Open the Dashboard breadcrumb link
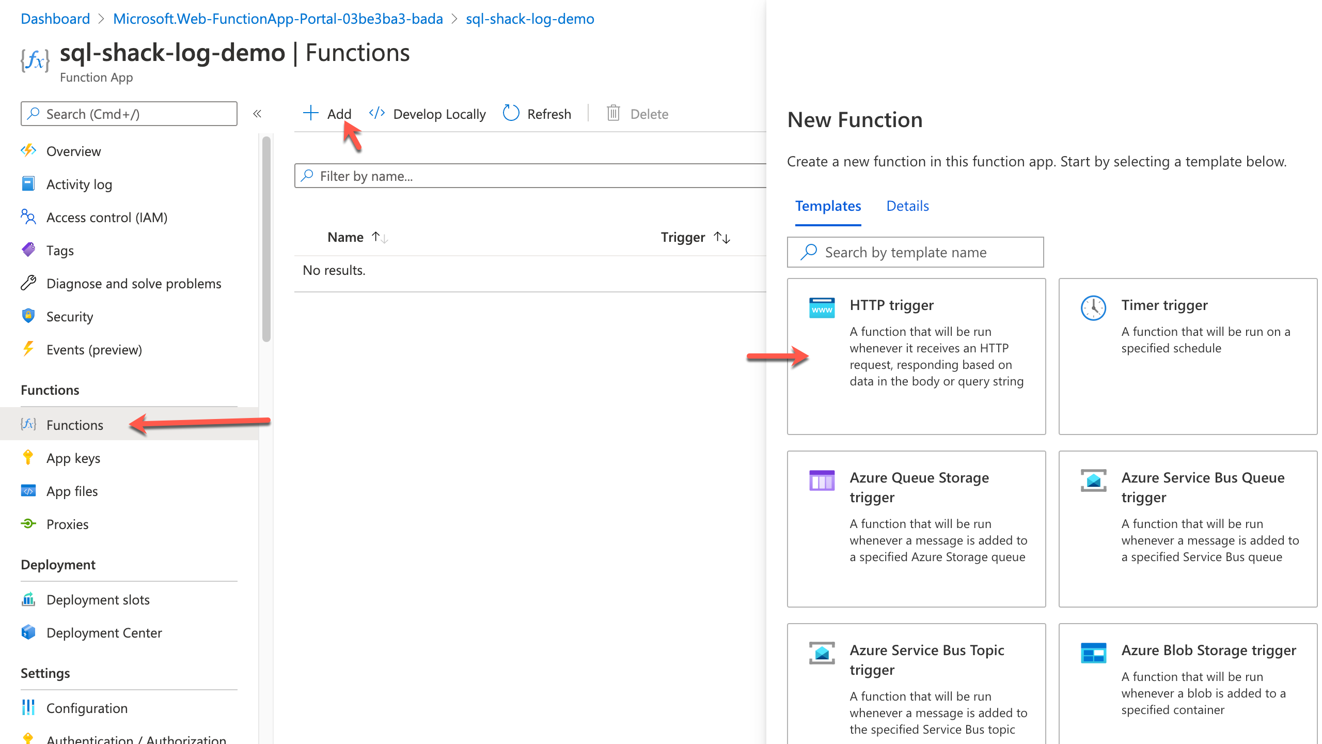Screen dimensions: 1322x744 (55, 19)
